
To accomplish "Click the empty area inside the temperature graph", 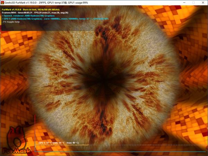I will [x=121, y=132].
